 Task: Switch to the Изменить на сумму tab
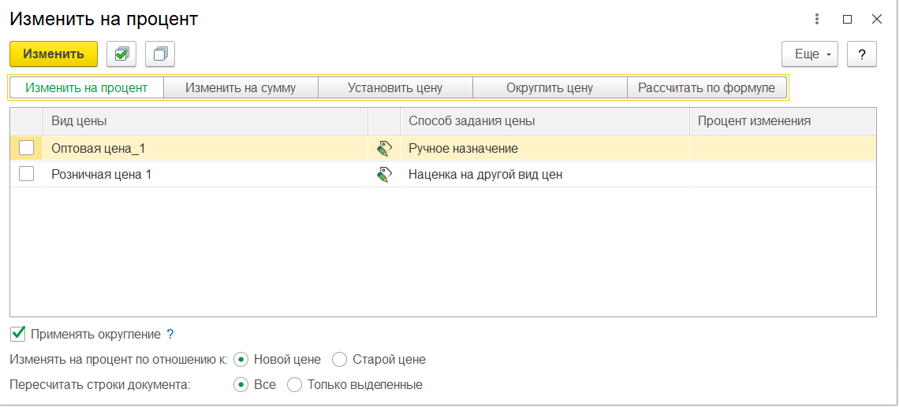[241, 88]
